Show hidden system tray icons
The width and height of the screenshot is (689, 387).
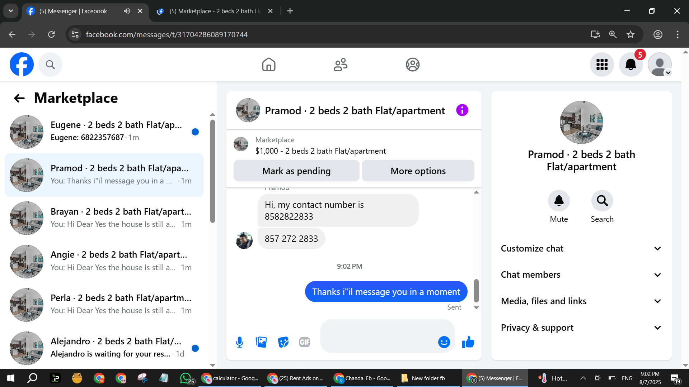583,378
